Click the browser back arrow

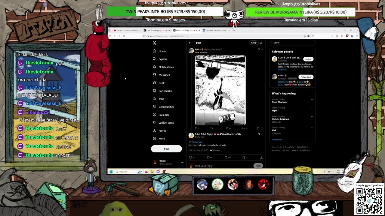pos(114,36)
